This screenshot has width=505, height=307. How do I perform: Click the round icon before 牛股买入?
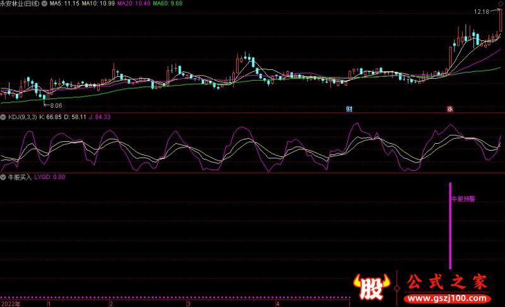coord(3,177)
